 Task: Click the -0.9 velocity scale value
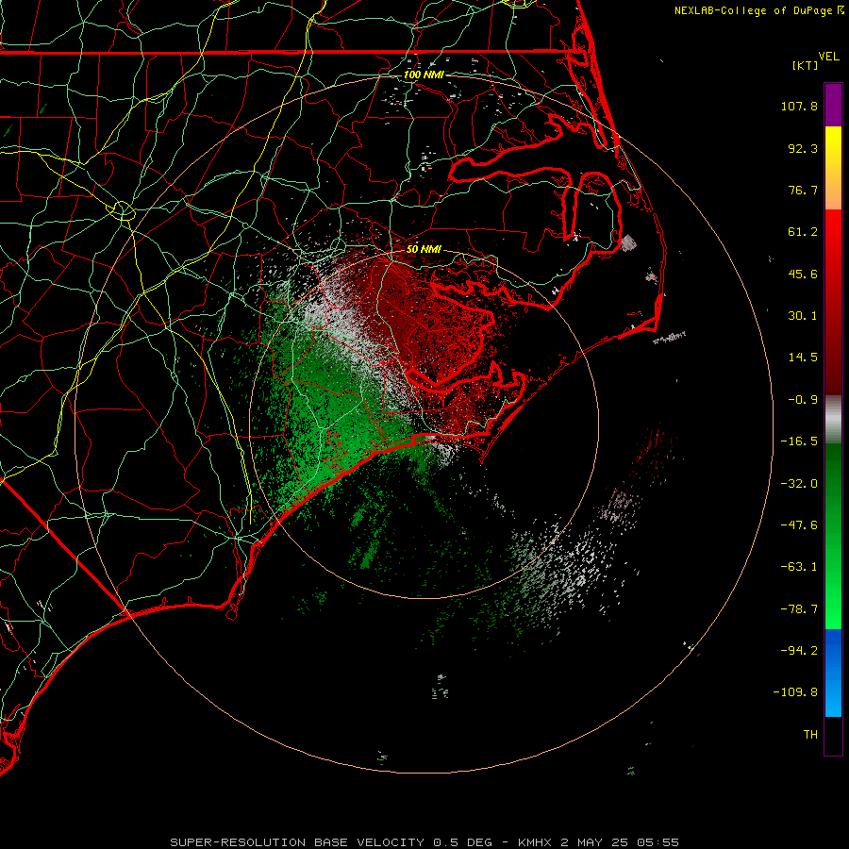click(803, 400)
